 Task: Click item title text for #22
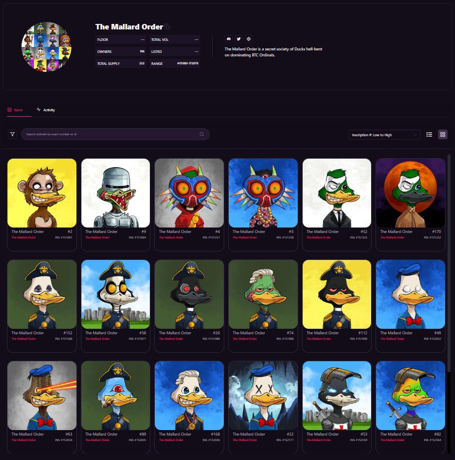point(249,434)
